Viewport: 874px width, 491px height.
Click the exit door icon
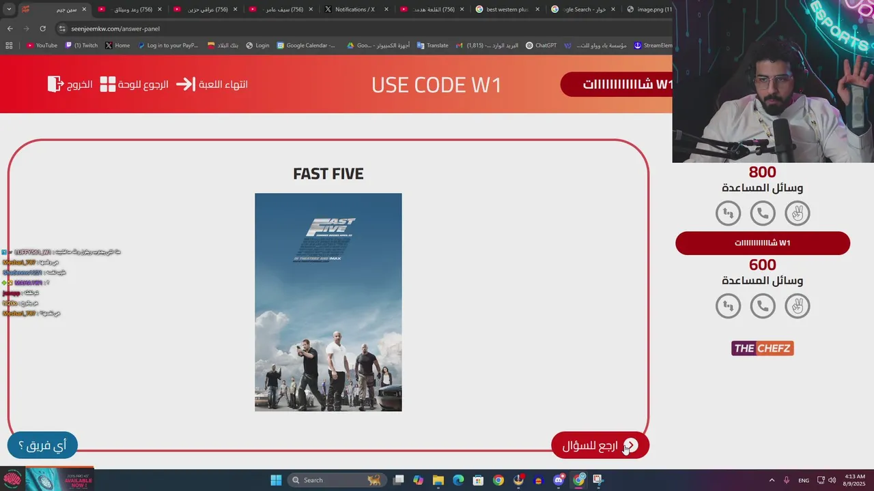click(x=55, y=84)
